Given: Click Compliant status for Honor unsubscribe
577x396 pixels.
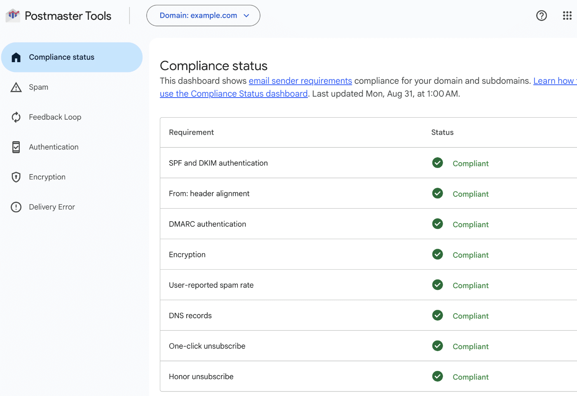Looking at the screenshot, I should (x=471, y=377).
